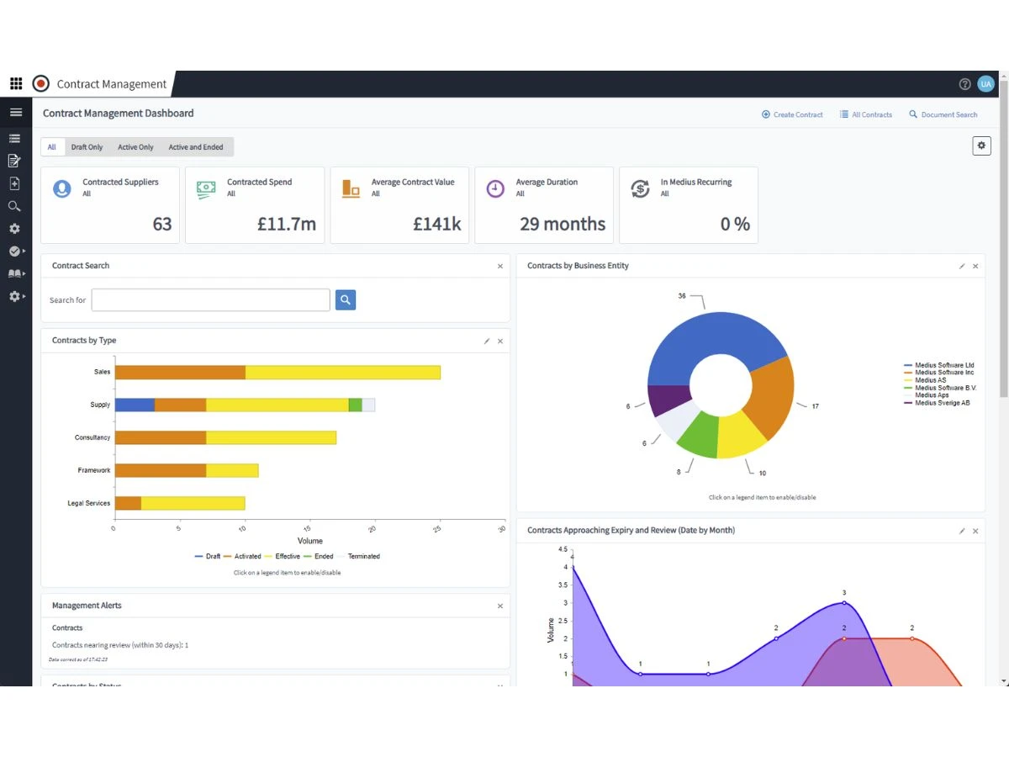Click the Create Contract link
This screenshot has height=757, width=1009.
792,114
